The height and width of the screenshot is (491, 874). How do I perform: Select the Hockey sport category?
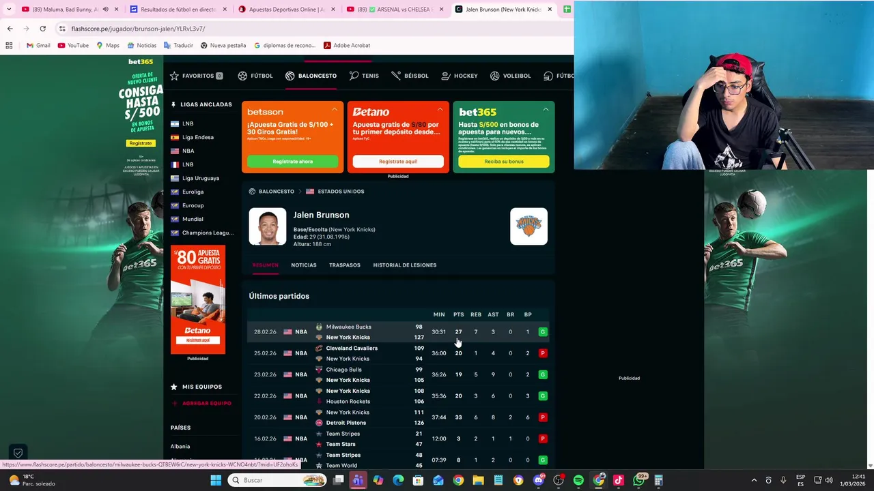pyautogui.click(x=460, y=76)
